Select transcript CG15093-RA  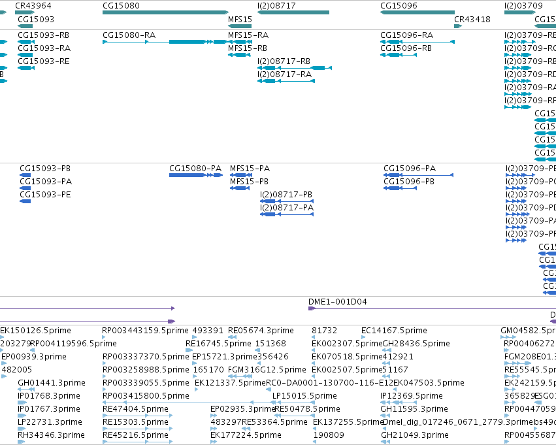click(x=25, y=55)
